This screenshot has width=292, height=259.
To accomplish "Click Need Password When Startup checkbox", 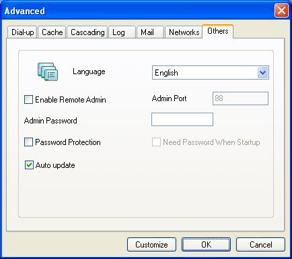I will [156, 142].
